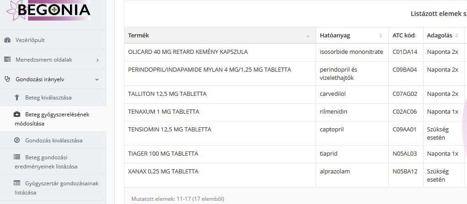Click the compass icon beside Gondozás kiválasztása
467x204 pixels.
(17, 140)
